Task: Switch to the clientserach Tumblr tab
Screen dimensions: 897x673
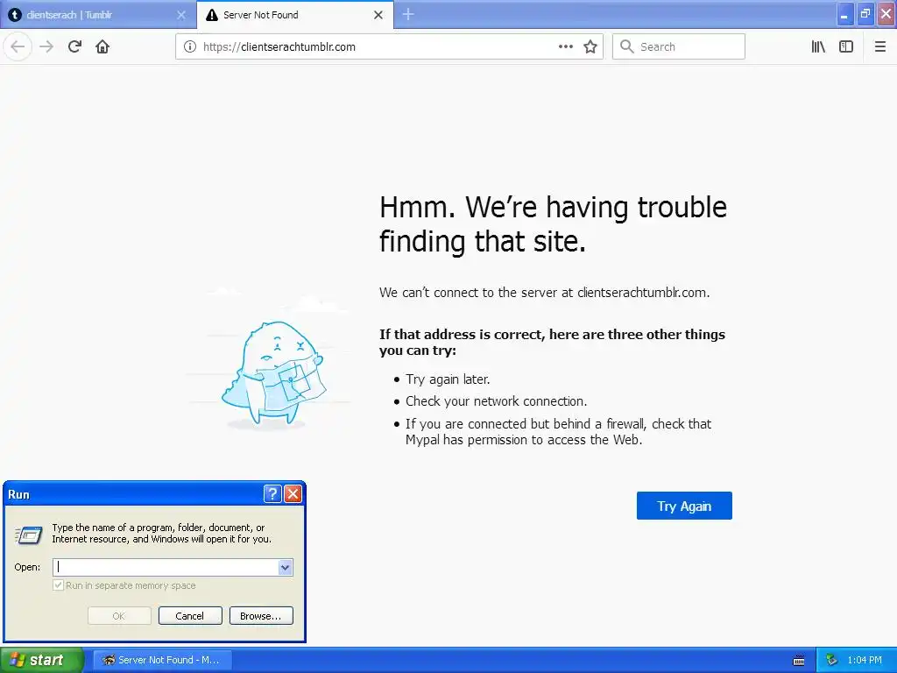Action: pyautogui.click(x=98, y=15)
